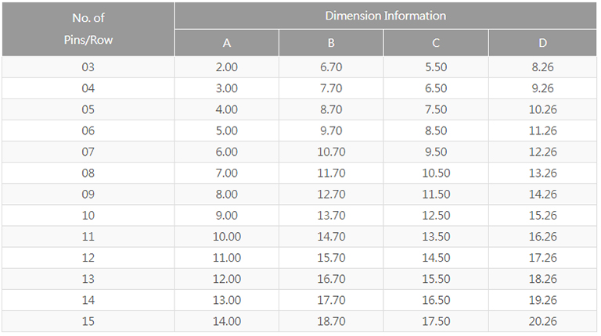
Task: Select the "Dimension Information" header
Action: pos(385,16)
